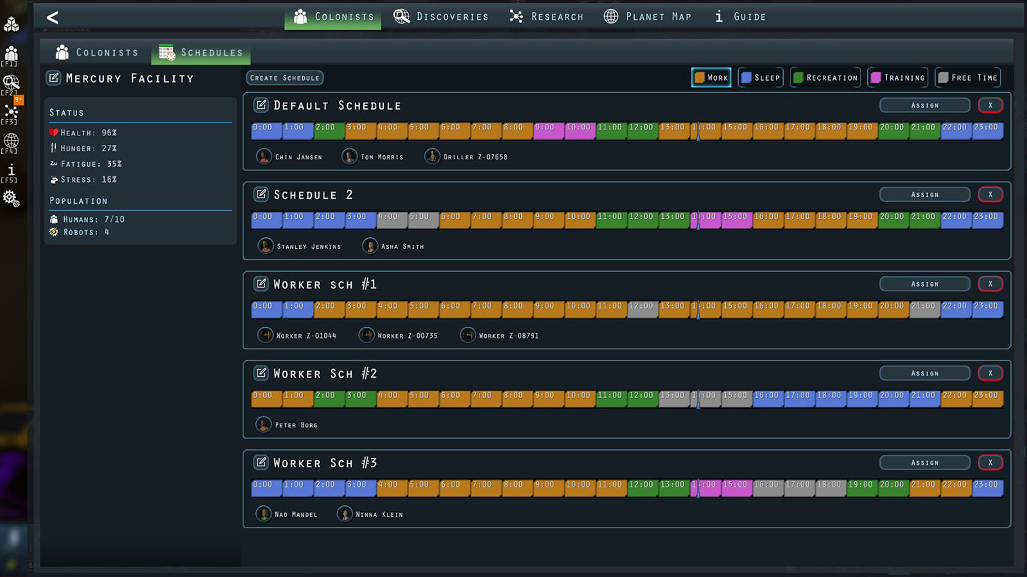
Task: Open the Research tab
Action: 546,17
